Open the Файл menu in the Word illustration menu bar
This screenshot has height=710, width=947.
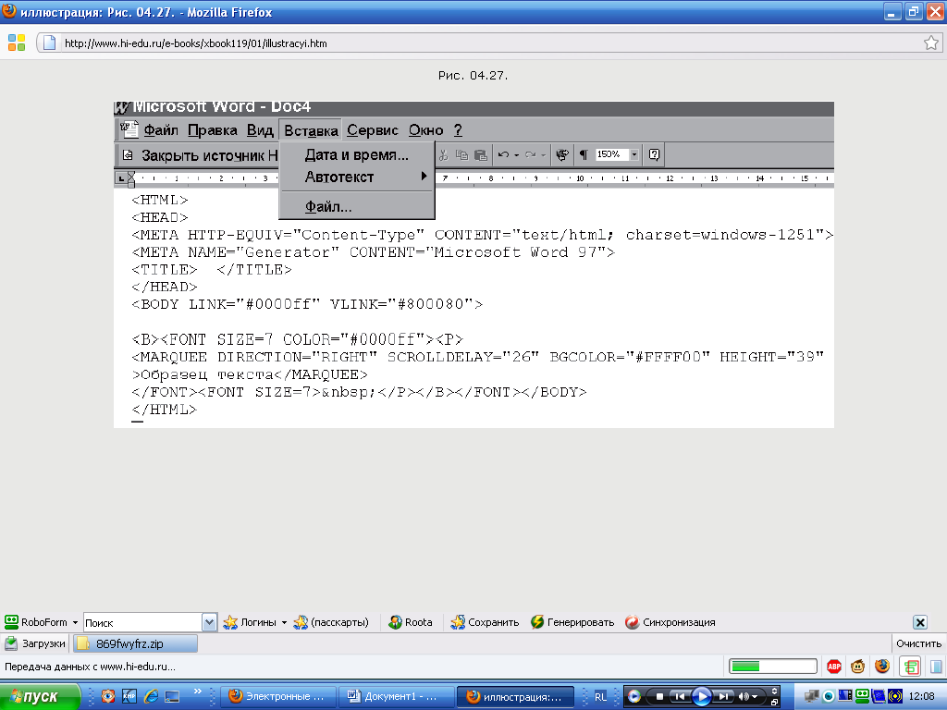coord(161,130)
